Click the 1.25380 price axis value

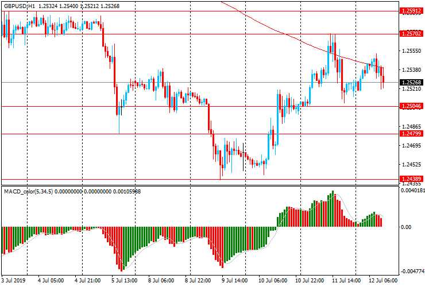(x=412, y=70)
